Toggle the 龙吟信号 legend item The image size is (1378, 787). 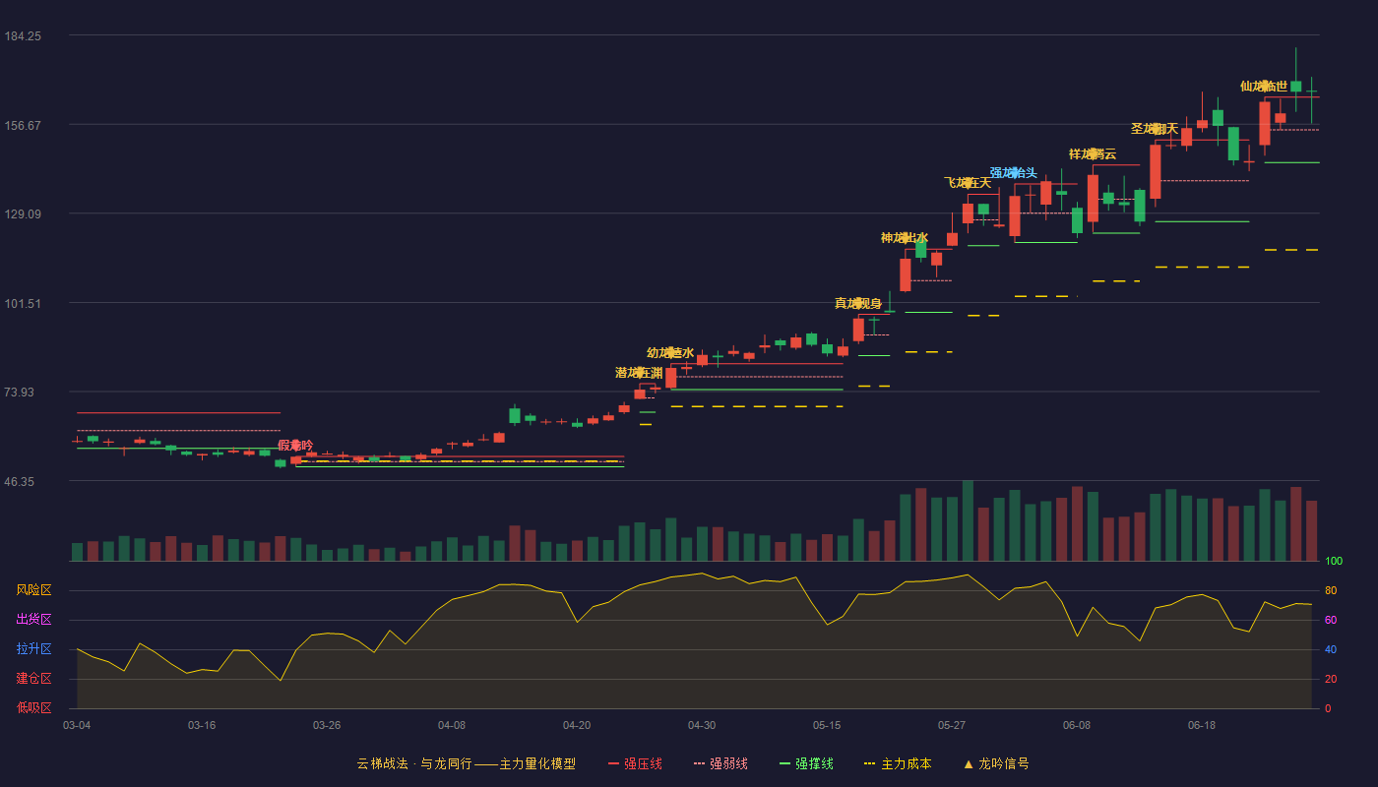(996, 763)
